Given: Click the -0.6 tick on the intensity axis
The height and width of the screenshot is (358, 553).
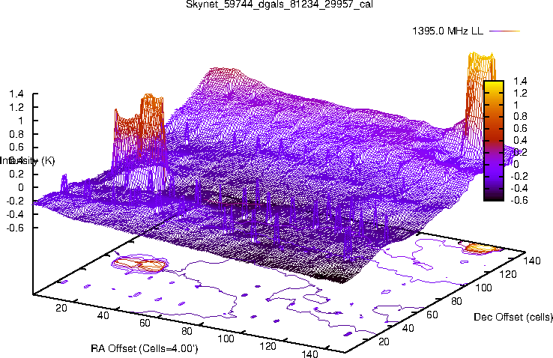Looking at the screenshot, I should 15,228.
